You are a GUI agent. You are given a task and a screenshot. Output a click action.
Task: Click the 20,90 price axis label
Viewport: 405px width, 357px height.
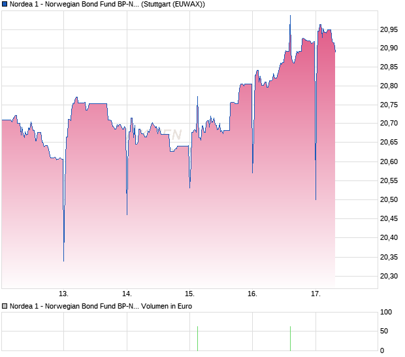(x=389, y=48)
